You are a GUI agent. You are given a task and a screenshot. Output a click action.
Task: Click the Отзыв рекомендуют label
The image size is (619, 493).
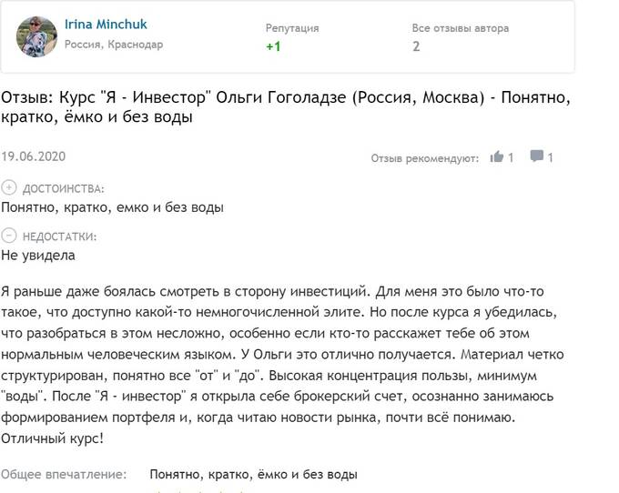424,158
